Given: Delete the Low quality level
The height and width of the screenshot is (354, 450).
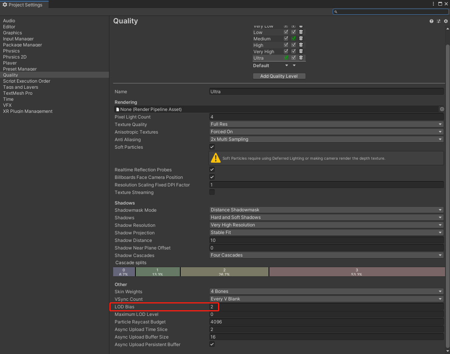Looking at the screenshot, I should (x=301, y=32).
